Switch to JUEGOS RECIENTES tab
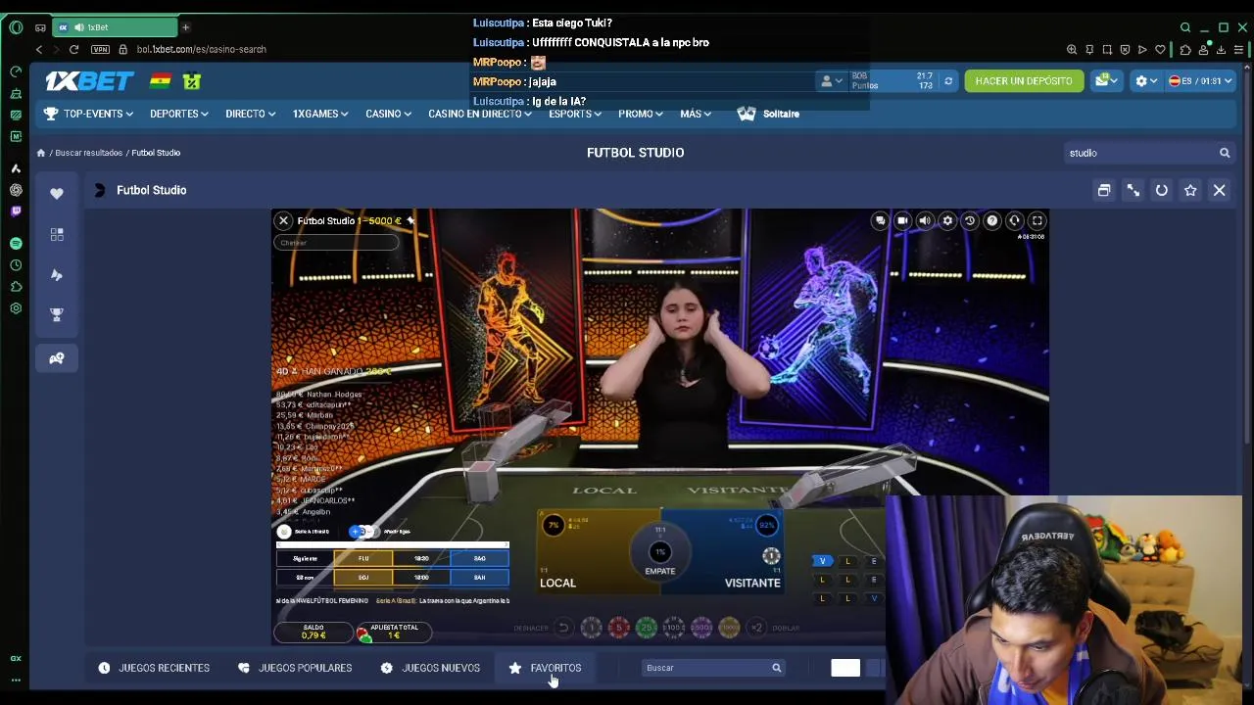 pyautogui.click(x=154, y=668)
